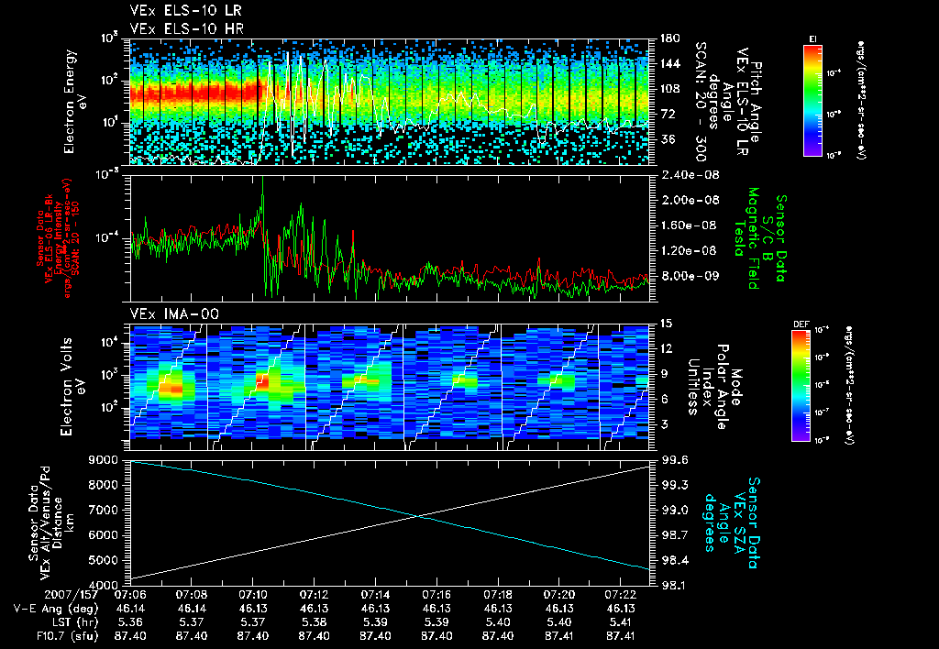Click the 07:12 time axis label
Viewport: 939px width, 649px height.
click(x=314, y=595)
